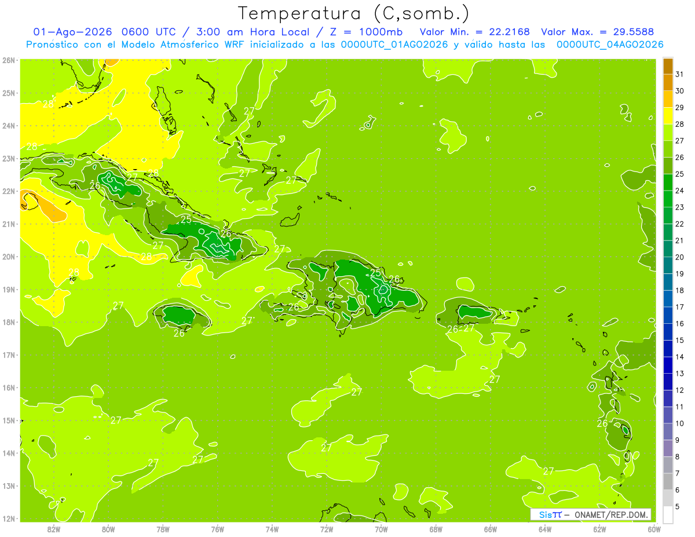This screenshot has height=537, width=695.
Task: Click the 24N latitude axis label
Action: point(9,126)
